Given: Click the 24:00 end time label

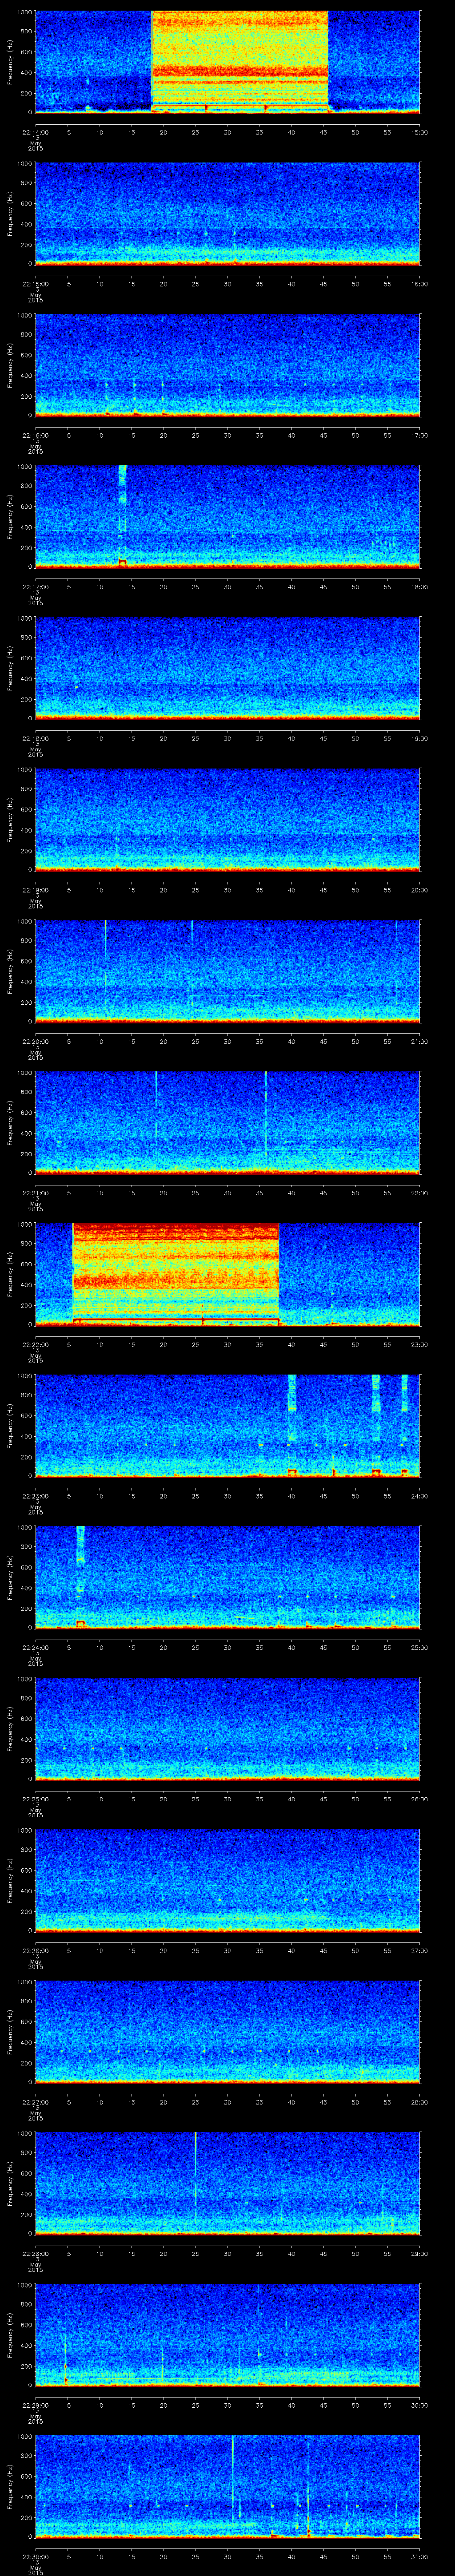Looking at the screenshot, I should click(419, 1495).
